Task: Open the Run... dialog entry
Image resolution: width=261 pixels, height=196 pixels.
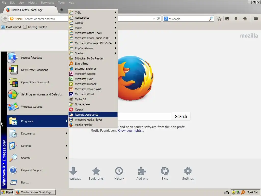Action: click(37, 182)
